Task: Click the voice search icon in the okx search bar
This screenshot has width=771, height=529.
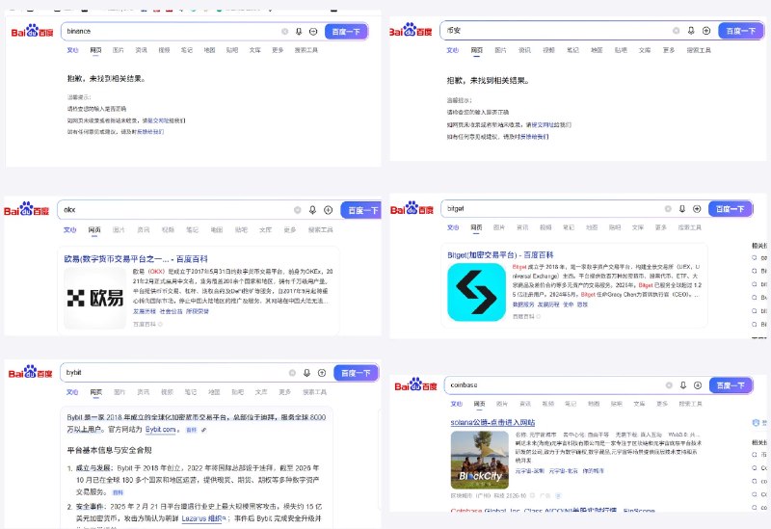Action: click(x=312, y=210)
